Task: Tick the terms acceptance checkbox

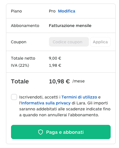Action: 14,97
